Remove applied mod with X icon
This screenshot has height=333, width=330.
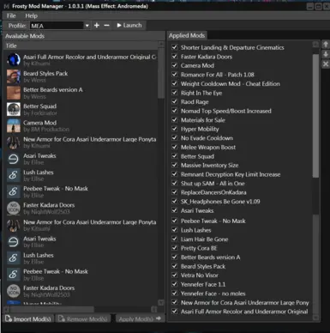326,64
